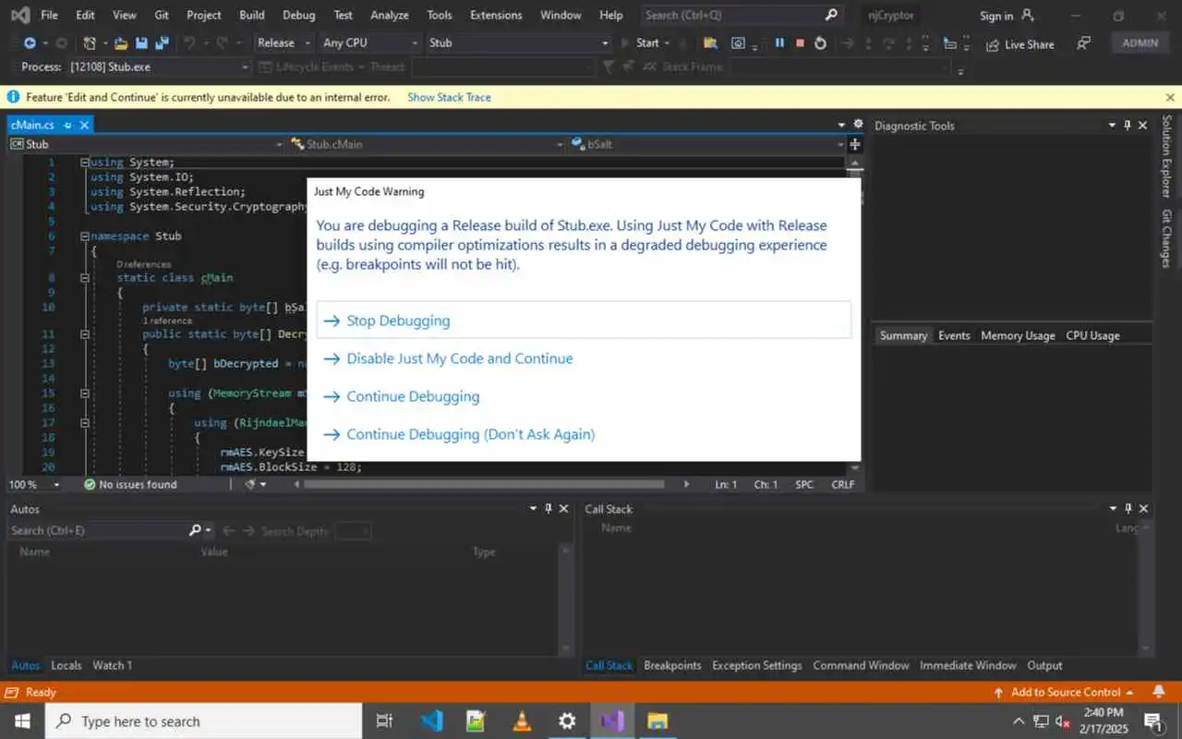Open the Analyze menu
Screen dimensions: 1182x739
pyautogui.click(x=390, y=15)
